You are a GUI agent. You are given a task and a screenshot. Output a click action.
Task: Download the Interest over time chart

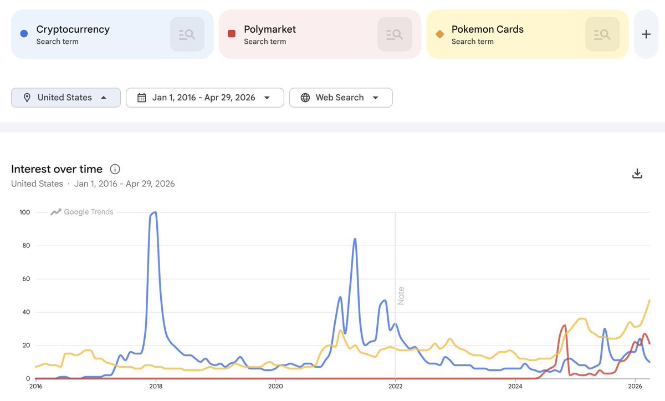pos(637,174)
